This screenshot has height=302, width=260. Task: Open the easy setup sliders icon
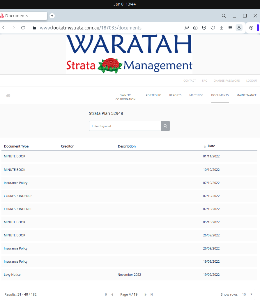click(230, 28)
